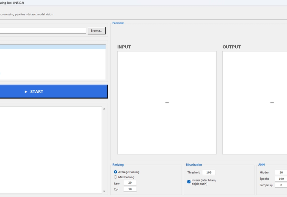Click the file path input field
Screen dimensions: 287x197
pyautogui.click(x=43, y=31)
